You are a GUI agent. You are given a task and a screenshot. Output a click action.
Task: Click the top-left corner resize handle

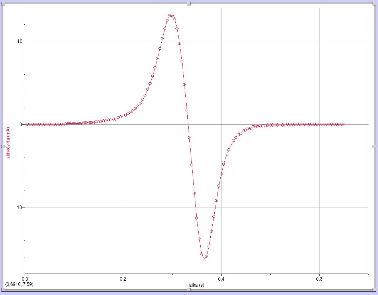point(3,3)
